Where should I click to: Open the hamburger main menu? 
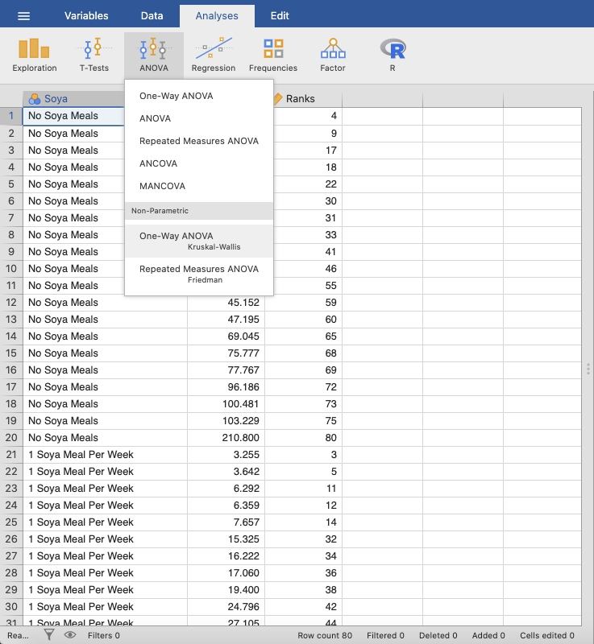coord(24,16)
